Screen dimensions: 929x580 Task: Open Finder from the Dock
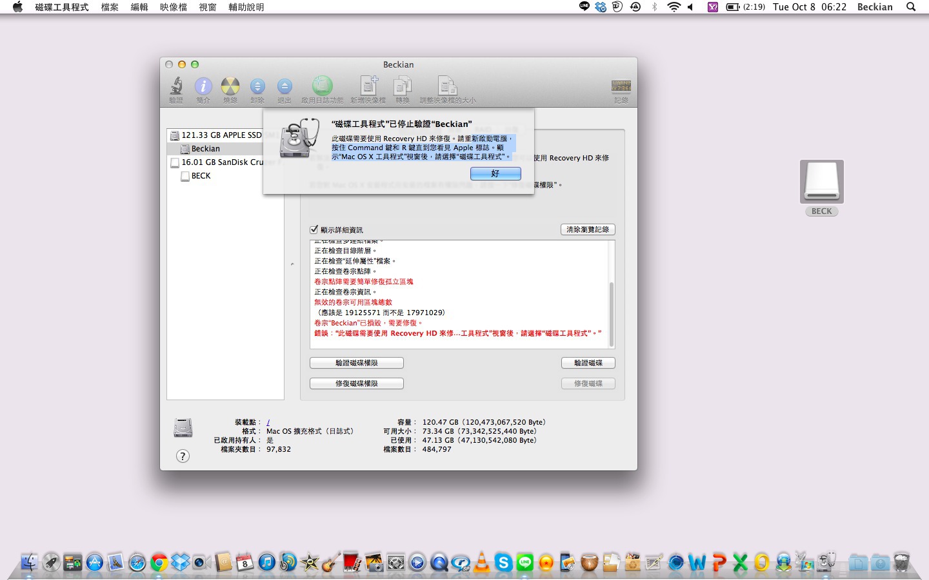coord(30,562)
